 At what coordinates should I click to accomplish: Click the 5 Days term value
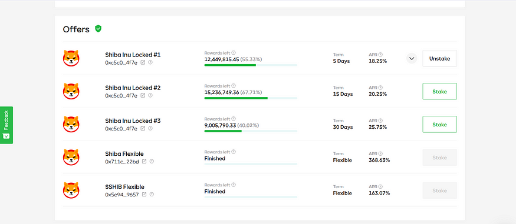pyautogui.click(x=341, y=61)
